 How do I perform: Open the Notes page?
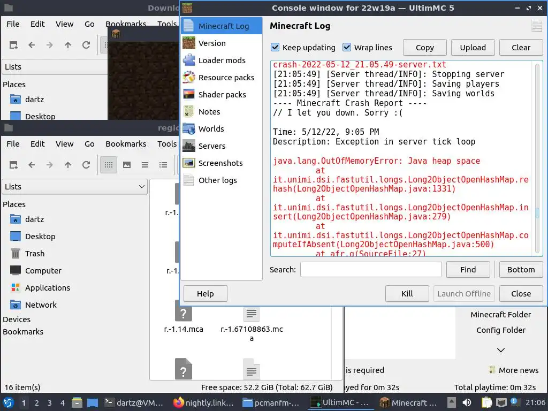point(222,111)
